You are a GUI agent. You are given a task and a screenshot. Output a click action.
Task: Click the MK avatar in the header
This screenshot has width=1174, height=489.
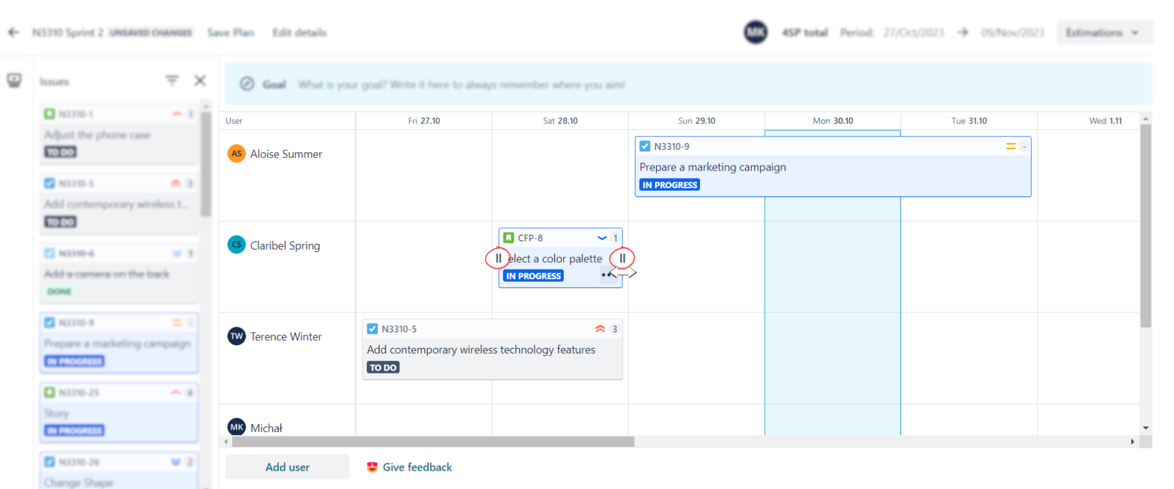(756, 32)
